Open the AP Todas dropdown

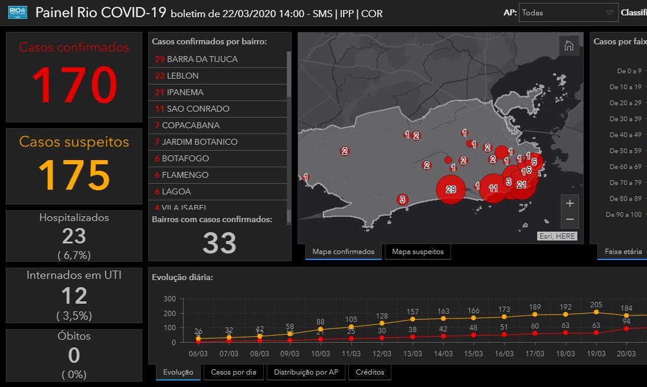point(567,12)
